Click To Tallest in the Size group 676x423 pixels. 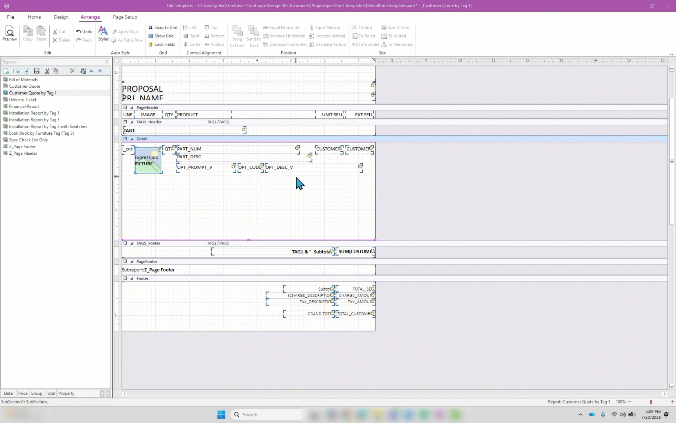click(x=364, y=36)
